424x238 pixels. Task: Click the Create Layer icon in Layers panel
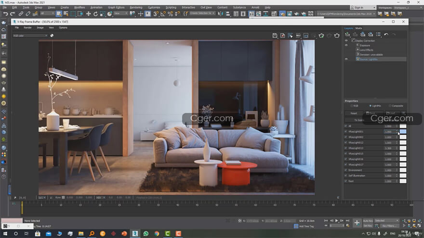point(347,34)
